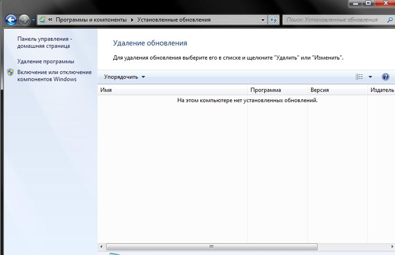
Task: Open 'Удаление программы' link
Action: click(45, 62)
